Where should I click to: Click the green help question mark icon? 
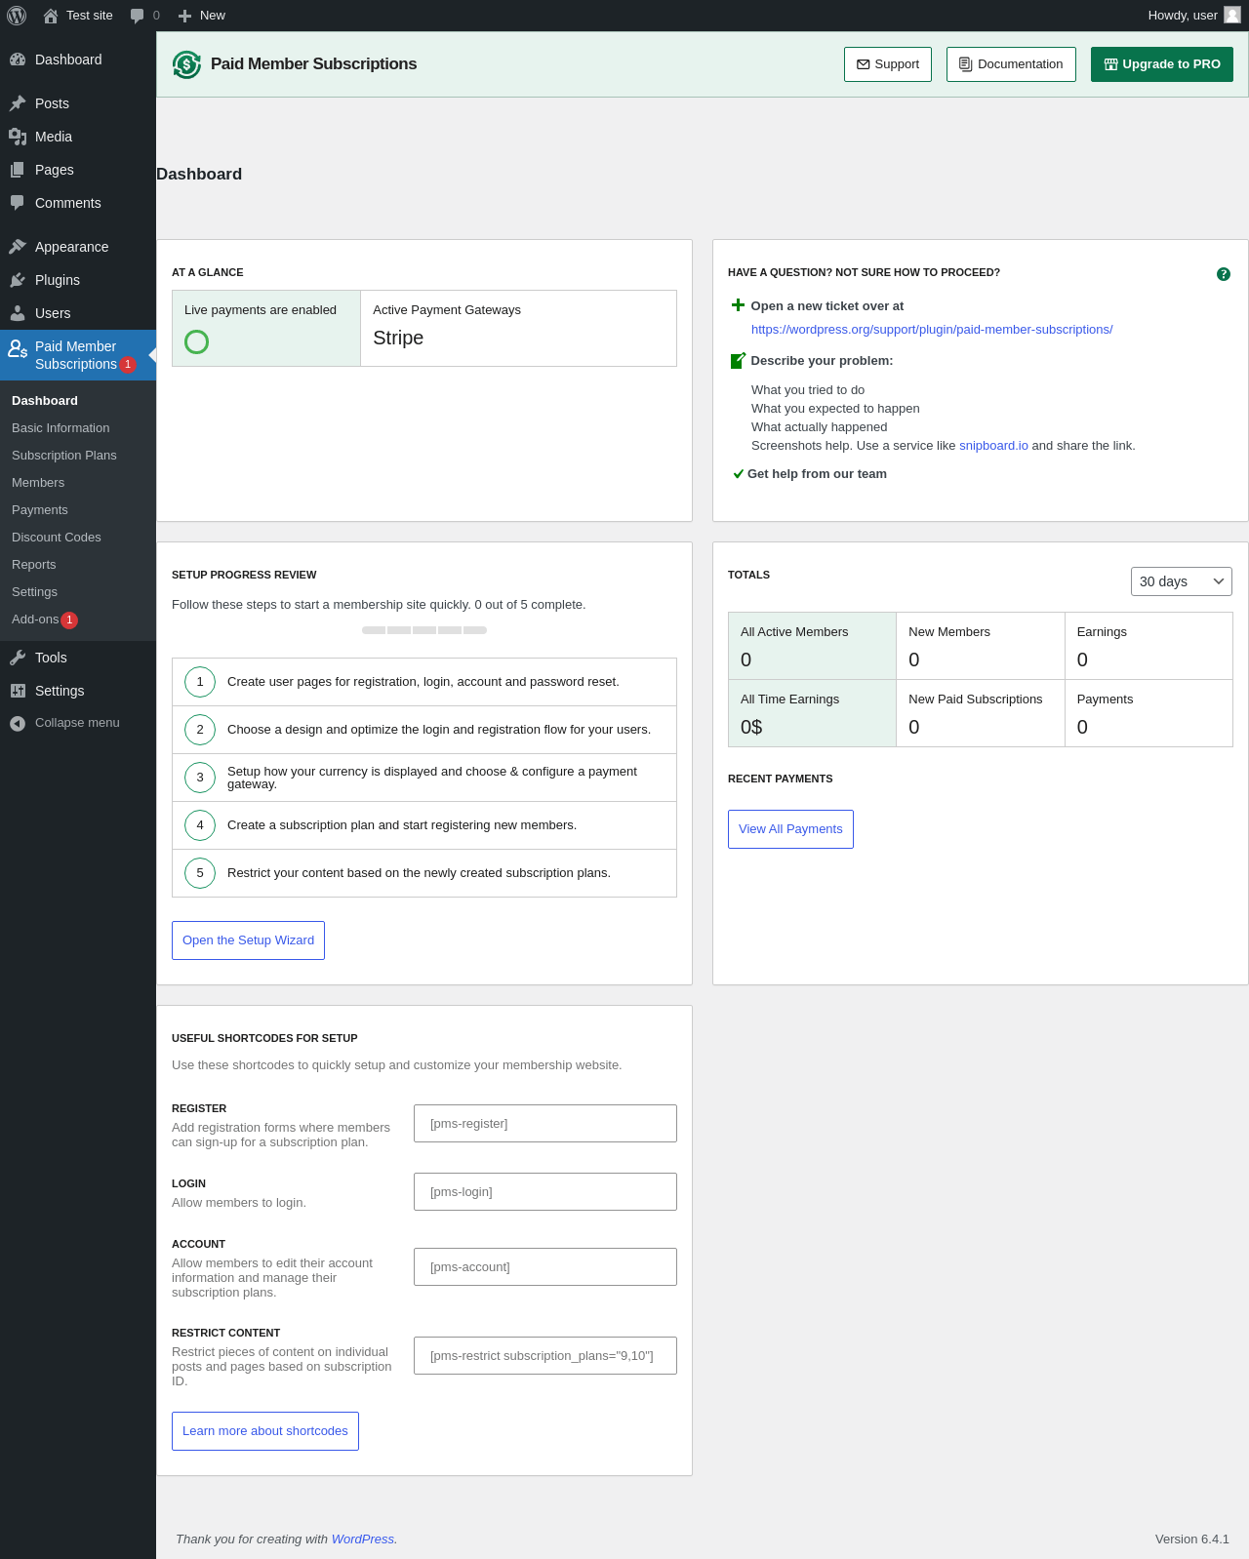pyautogui.click(x=1223, y=274)
